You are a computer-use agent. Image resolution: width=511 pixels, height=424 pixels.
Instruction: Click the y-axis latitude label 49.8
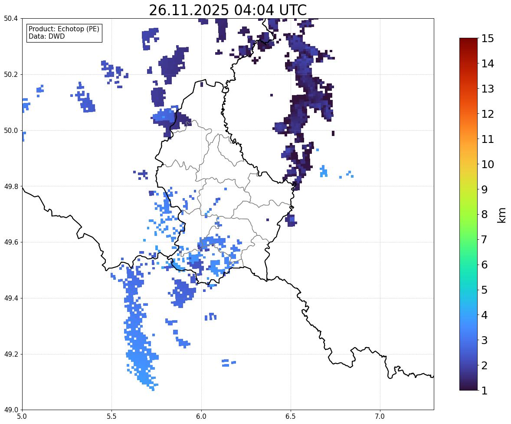10,186
